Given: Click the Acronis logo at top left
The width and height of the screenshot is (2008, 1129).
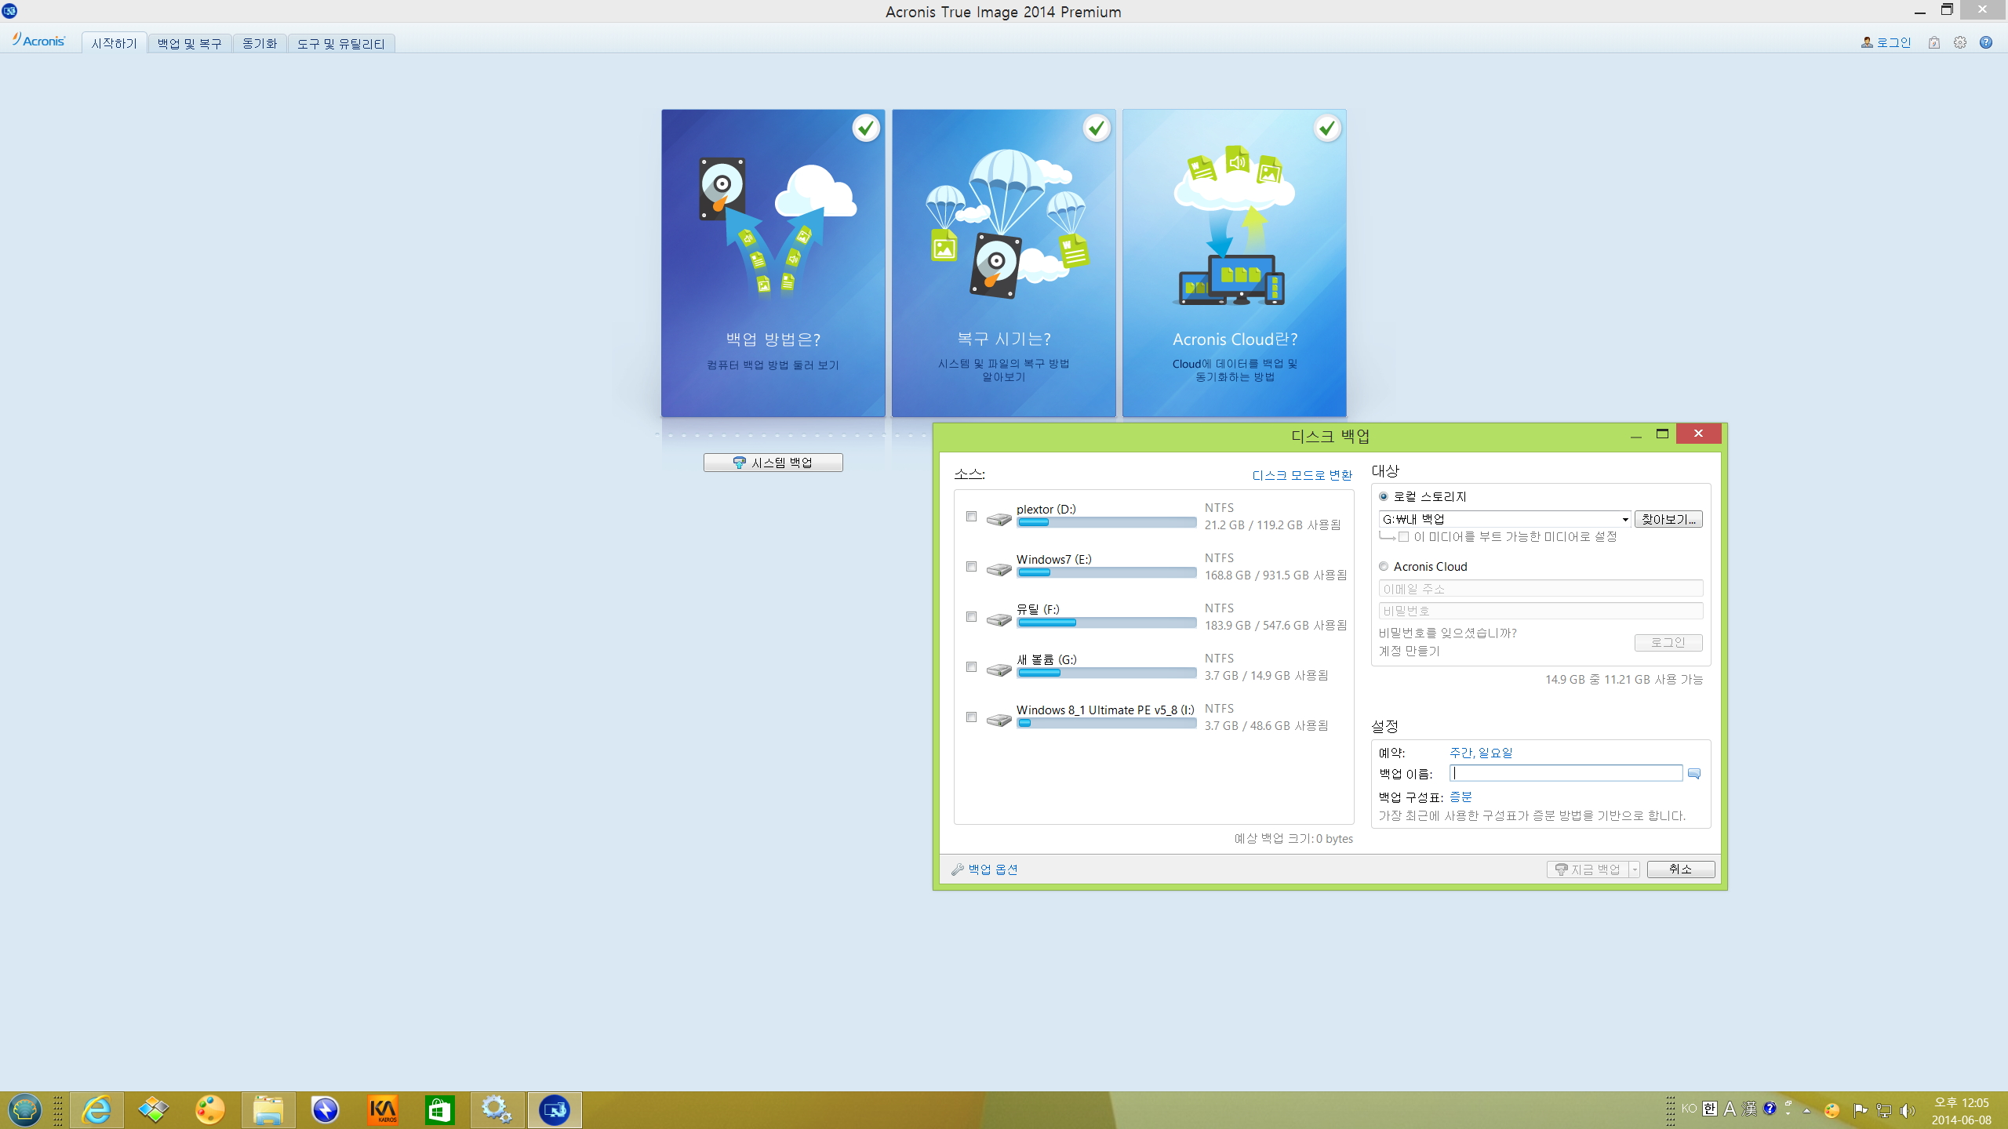Looking at the screenshot, I should point(39,41).
